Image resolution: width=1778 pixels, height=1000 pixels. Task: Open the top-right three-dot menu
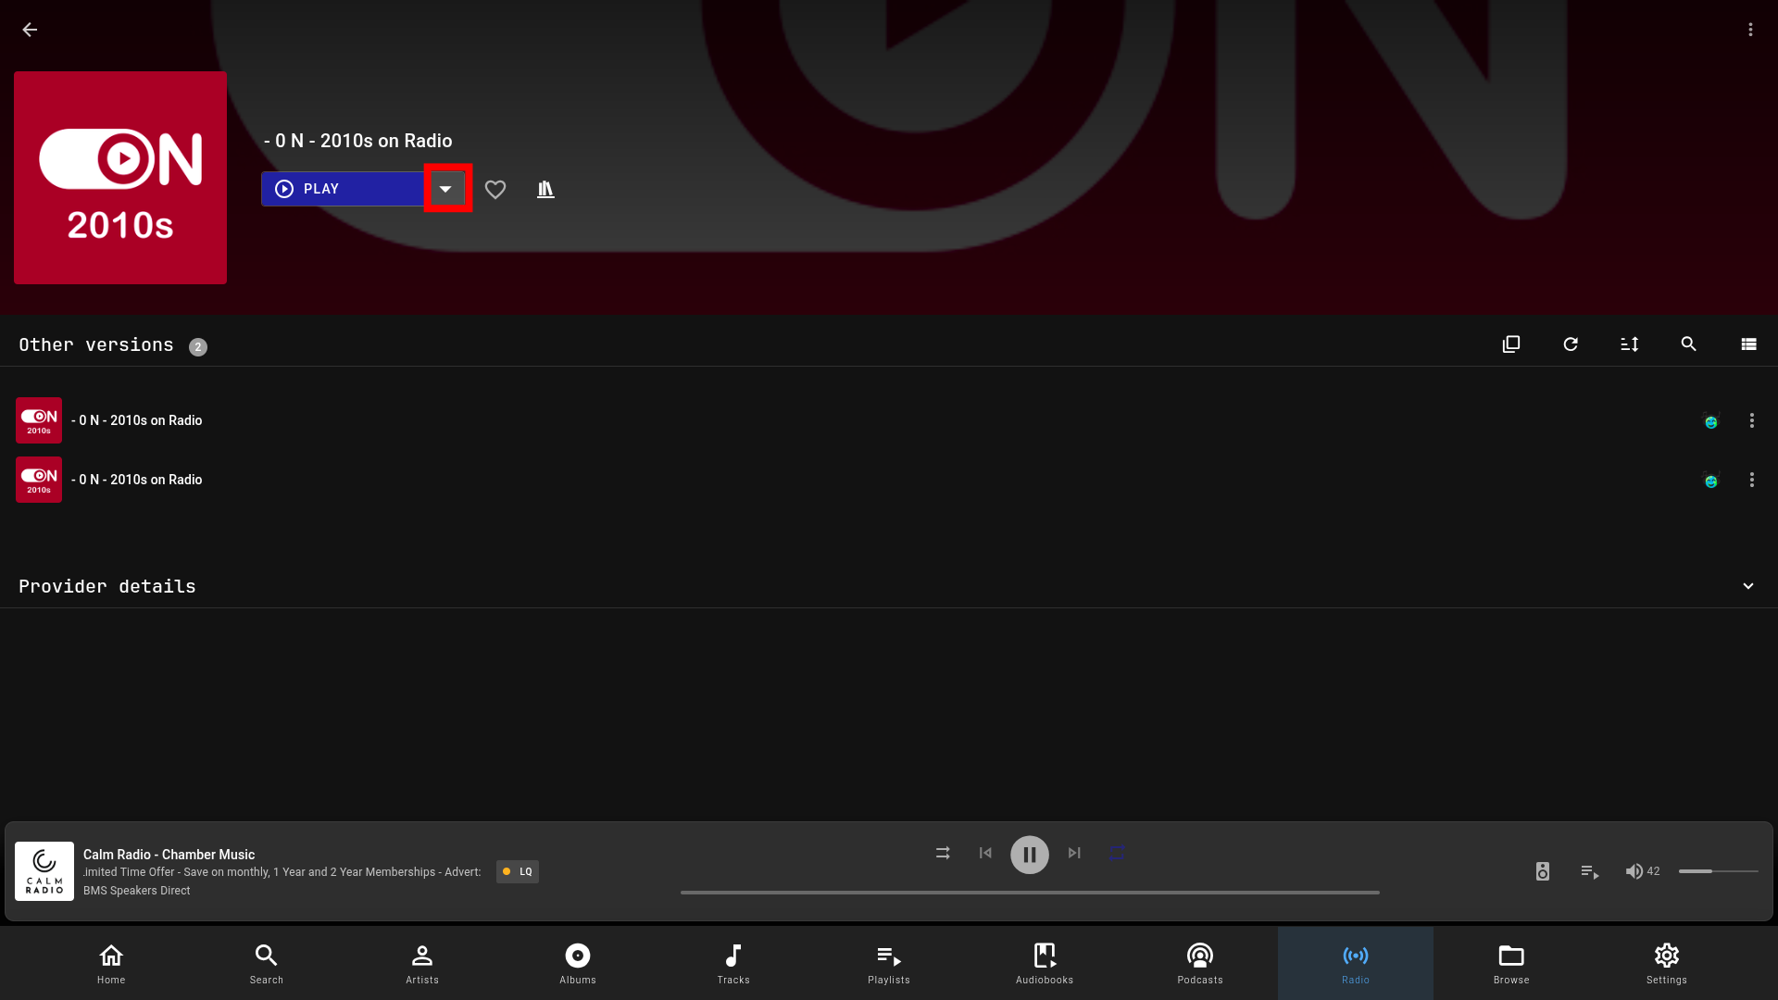1750,30
